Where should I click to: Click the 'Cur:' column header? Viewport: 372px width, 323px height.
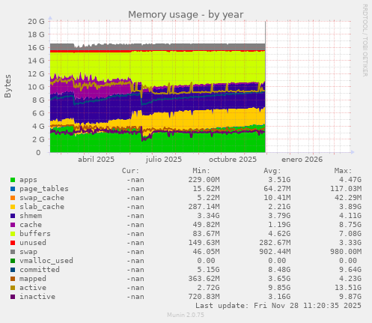130,171
